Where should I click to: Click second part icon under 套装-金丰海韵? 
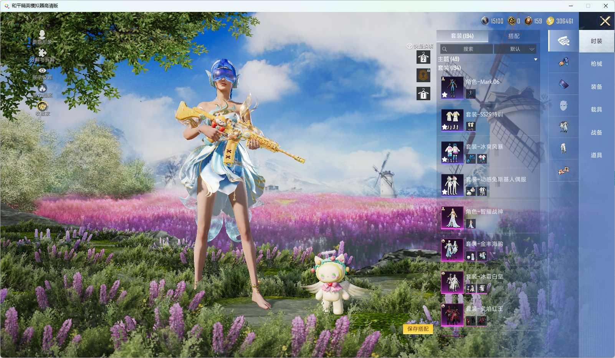point(482,256)
